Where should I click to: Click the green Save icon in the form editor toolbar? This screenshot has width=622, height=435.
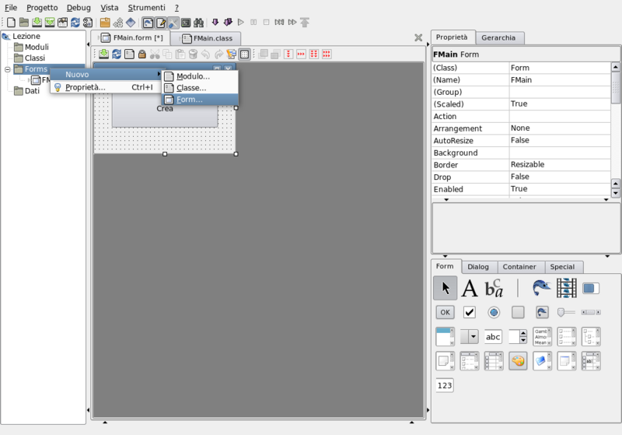click(104, 54)
